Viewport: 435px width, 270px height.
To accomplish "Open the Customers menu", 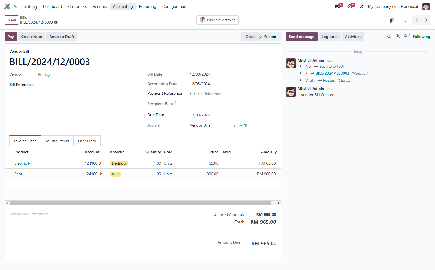I will click(x=77, y=6).
